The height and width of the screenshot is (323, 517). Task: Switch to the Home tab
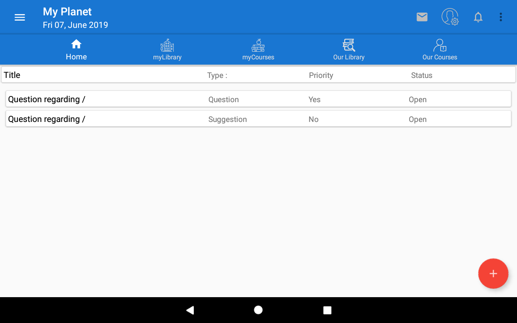click(76, 49)
